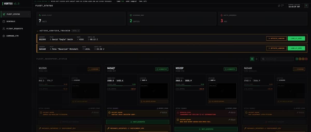Click the Flight_Requests people icon in sidebar
The image size is (311, 132).
pos(4,28)
